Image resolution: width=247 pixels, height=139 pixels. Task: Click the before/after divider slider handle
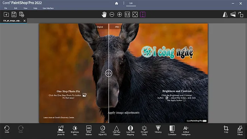(108, 73)
